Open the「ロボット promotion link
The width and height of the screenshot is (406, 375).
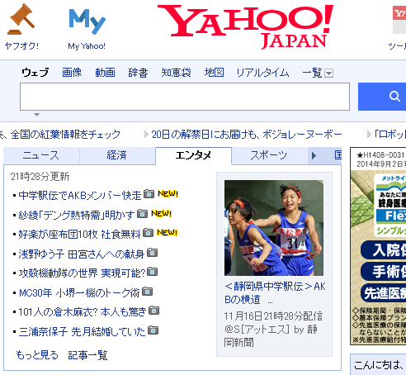390,135
